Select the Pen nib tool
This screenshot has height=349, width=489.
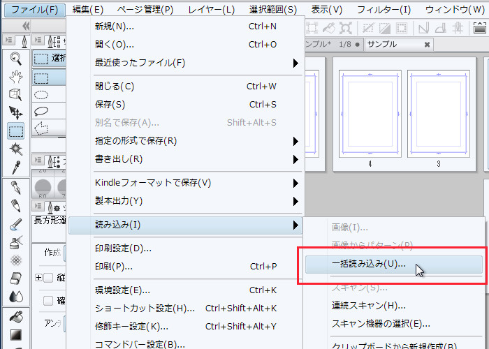[15, 188]
